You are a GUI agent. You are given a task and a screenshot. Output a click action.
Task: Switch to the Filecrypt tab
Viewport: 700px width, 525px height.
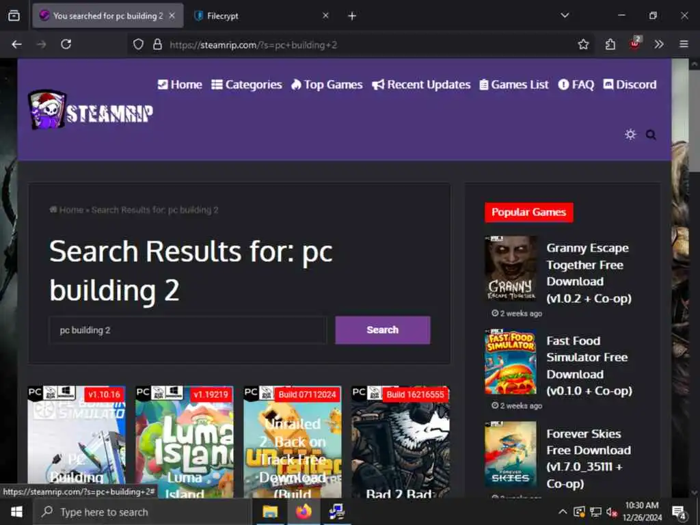click(262, 16)
